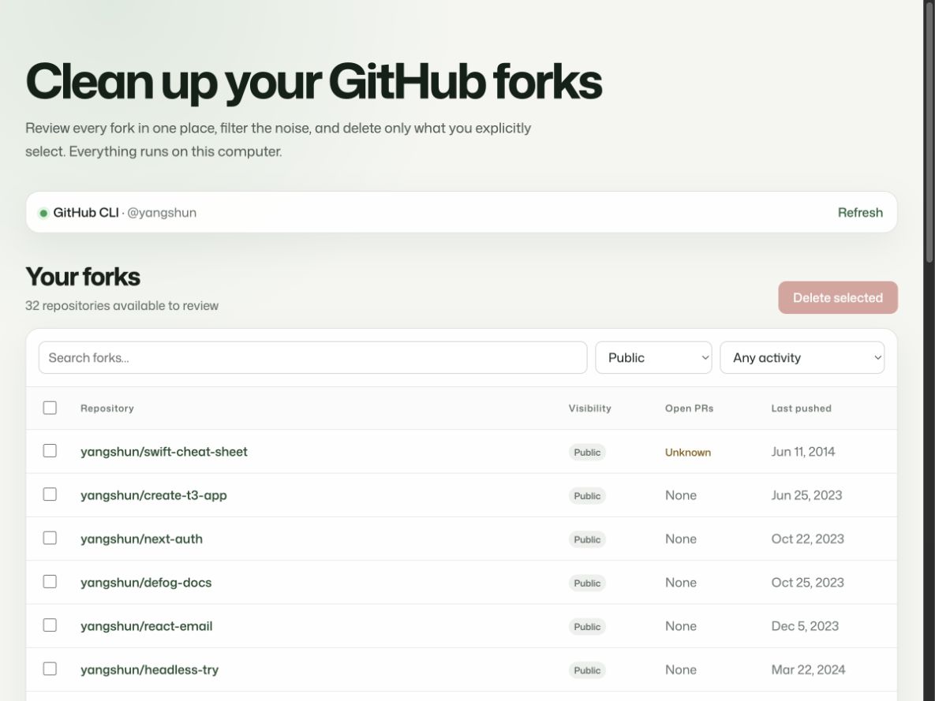Click the Public badge for next-auth

(587, 539)
